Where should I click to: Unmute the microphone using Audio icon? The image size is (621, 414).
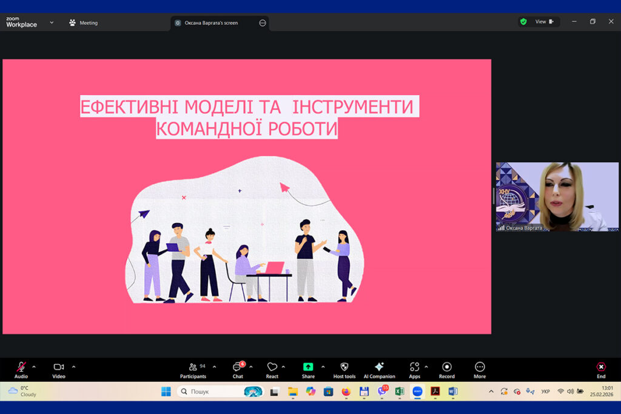pos(21,367)
